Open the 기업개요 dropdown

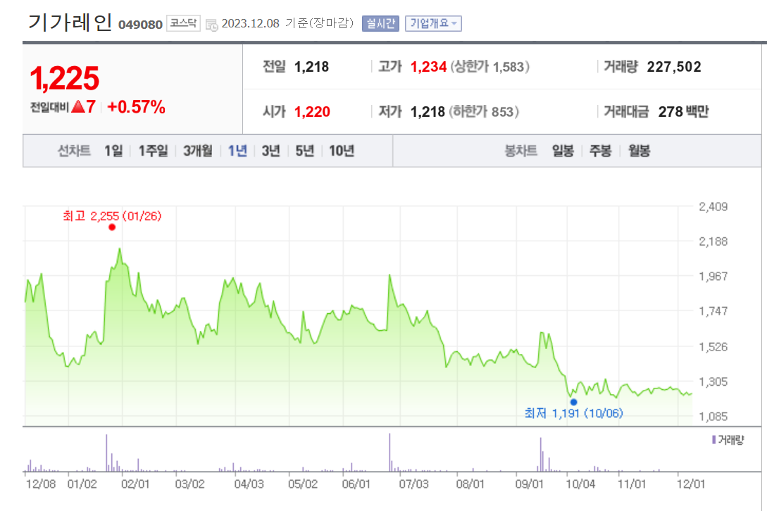click(x=433, y=23)
